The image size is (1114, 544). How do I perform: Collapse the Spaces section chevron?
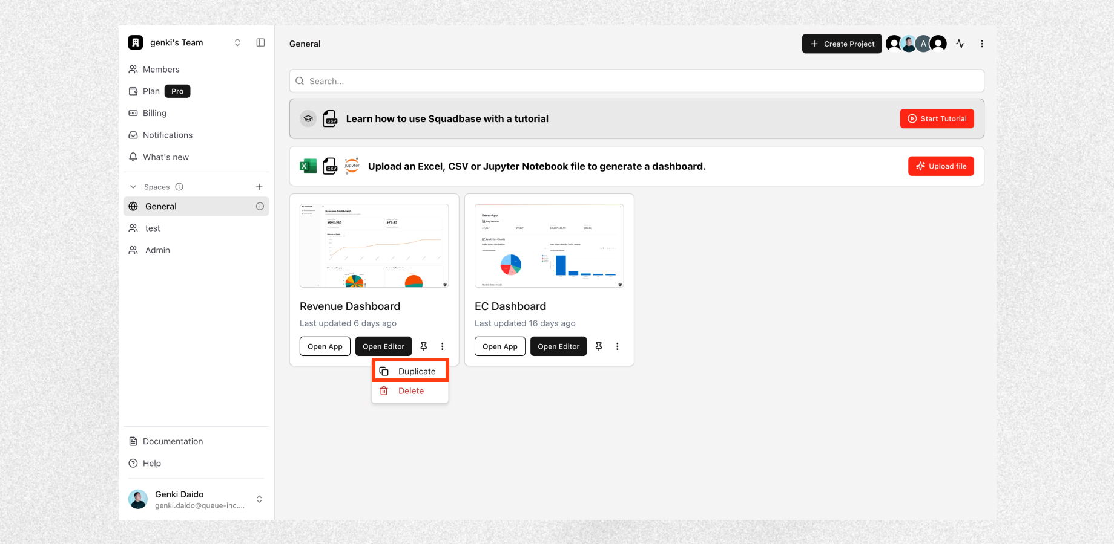[133, 187]
